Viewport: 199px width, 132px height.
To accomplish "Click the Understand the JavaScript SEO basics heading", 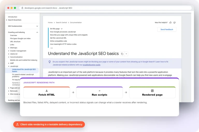I will [x=83, y=54].
